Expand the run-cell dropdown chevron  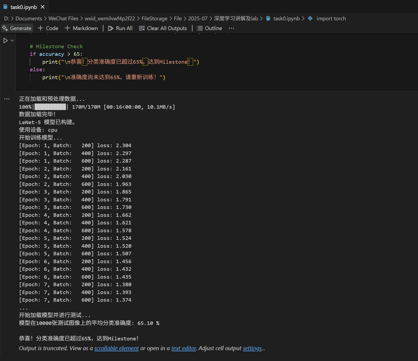[12, 40]
